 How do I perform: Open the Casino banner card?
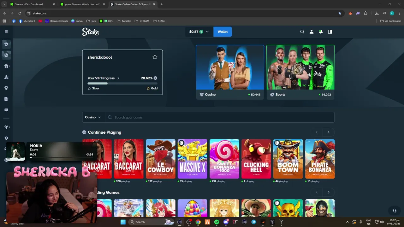coord(230,72)
